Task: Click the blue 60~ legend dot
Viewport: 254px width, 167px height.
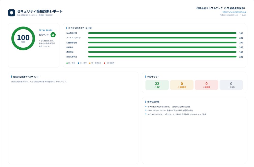Action: pyautogui.click(x=78, y=63)
